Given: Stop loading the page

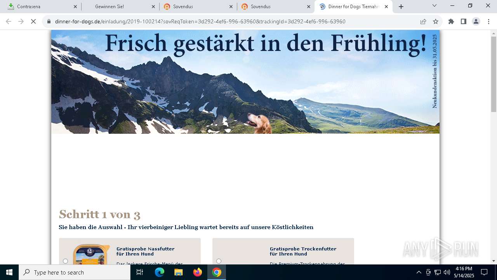Looking at the screenshot, I should coord(33,21).
